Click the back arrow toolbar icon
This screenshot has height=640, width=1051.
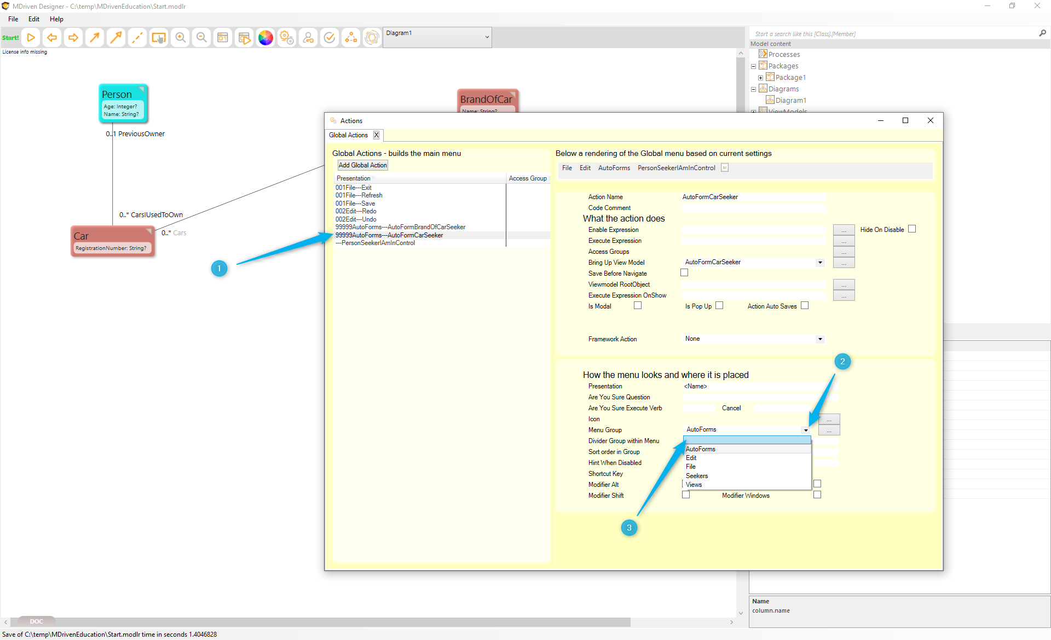click(x=52, y=38)
